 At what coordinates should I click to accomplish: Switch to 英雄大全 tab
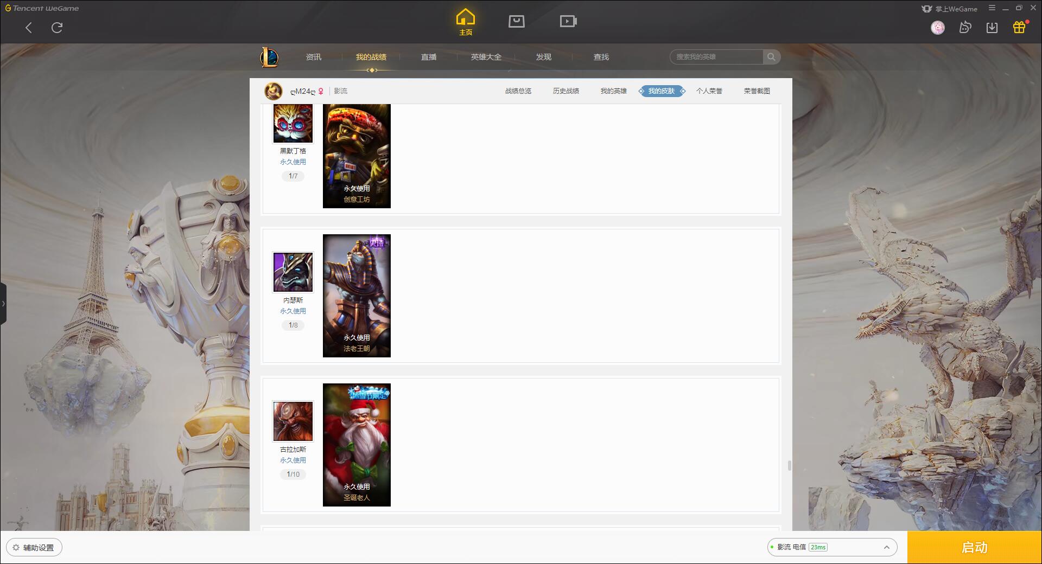click(x=486, y=57)
